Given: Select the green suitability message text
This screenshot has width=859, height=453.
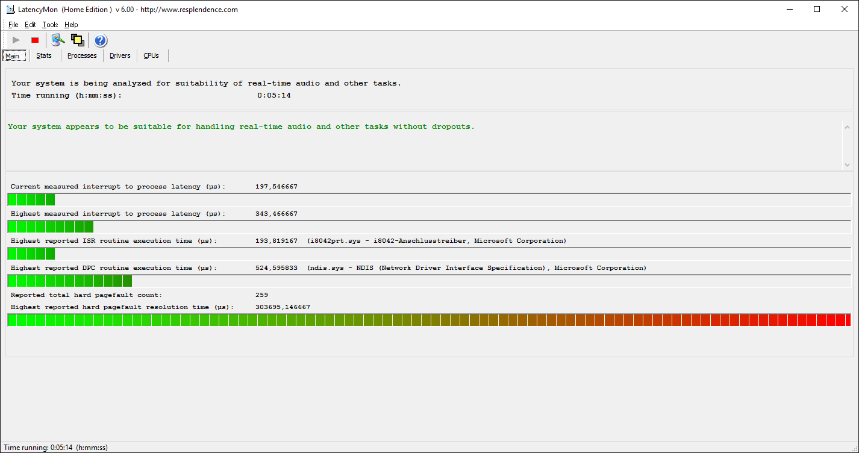Looking at the screenshot, I should 241,127.
